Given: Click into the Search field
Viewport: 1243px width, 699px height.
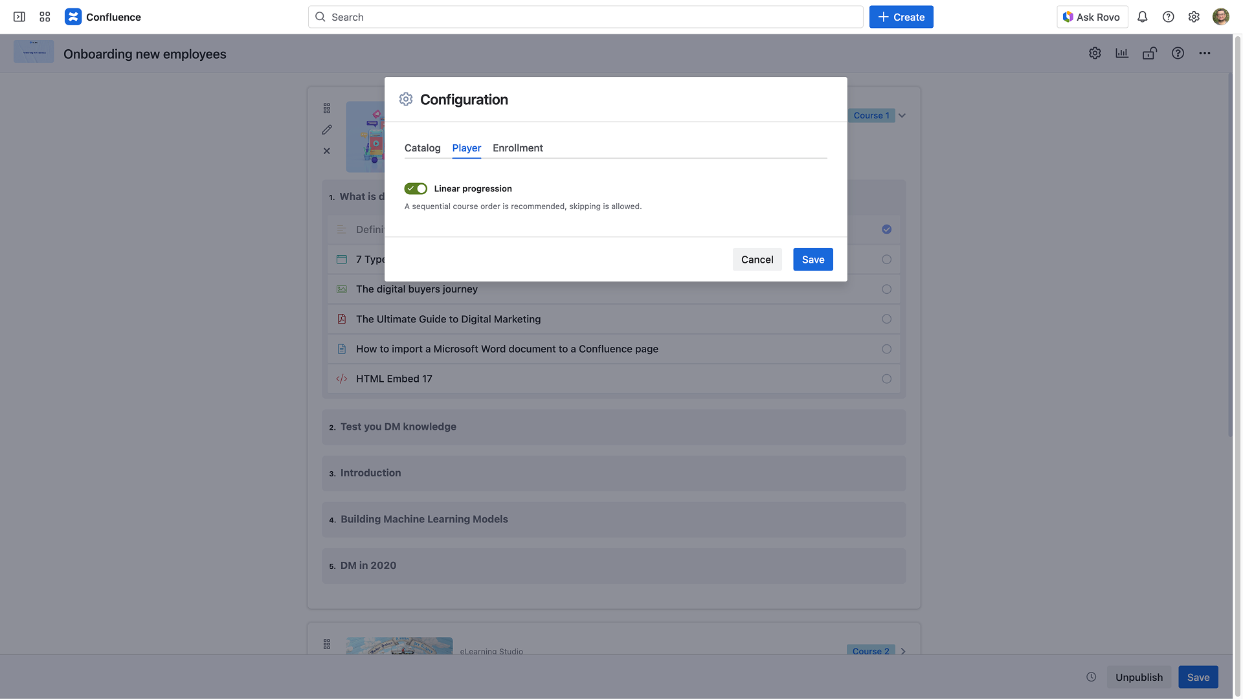Looking at the screenshot, I should tap(585, 17).
